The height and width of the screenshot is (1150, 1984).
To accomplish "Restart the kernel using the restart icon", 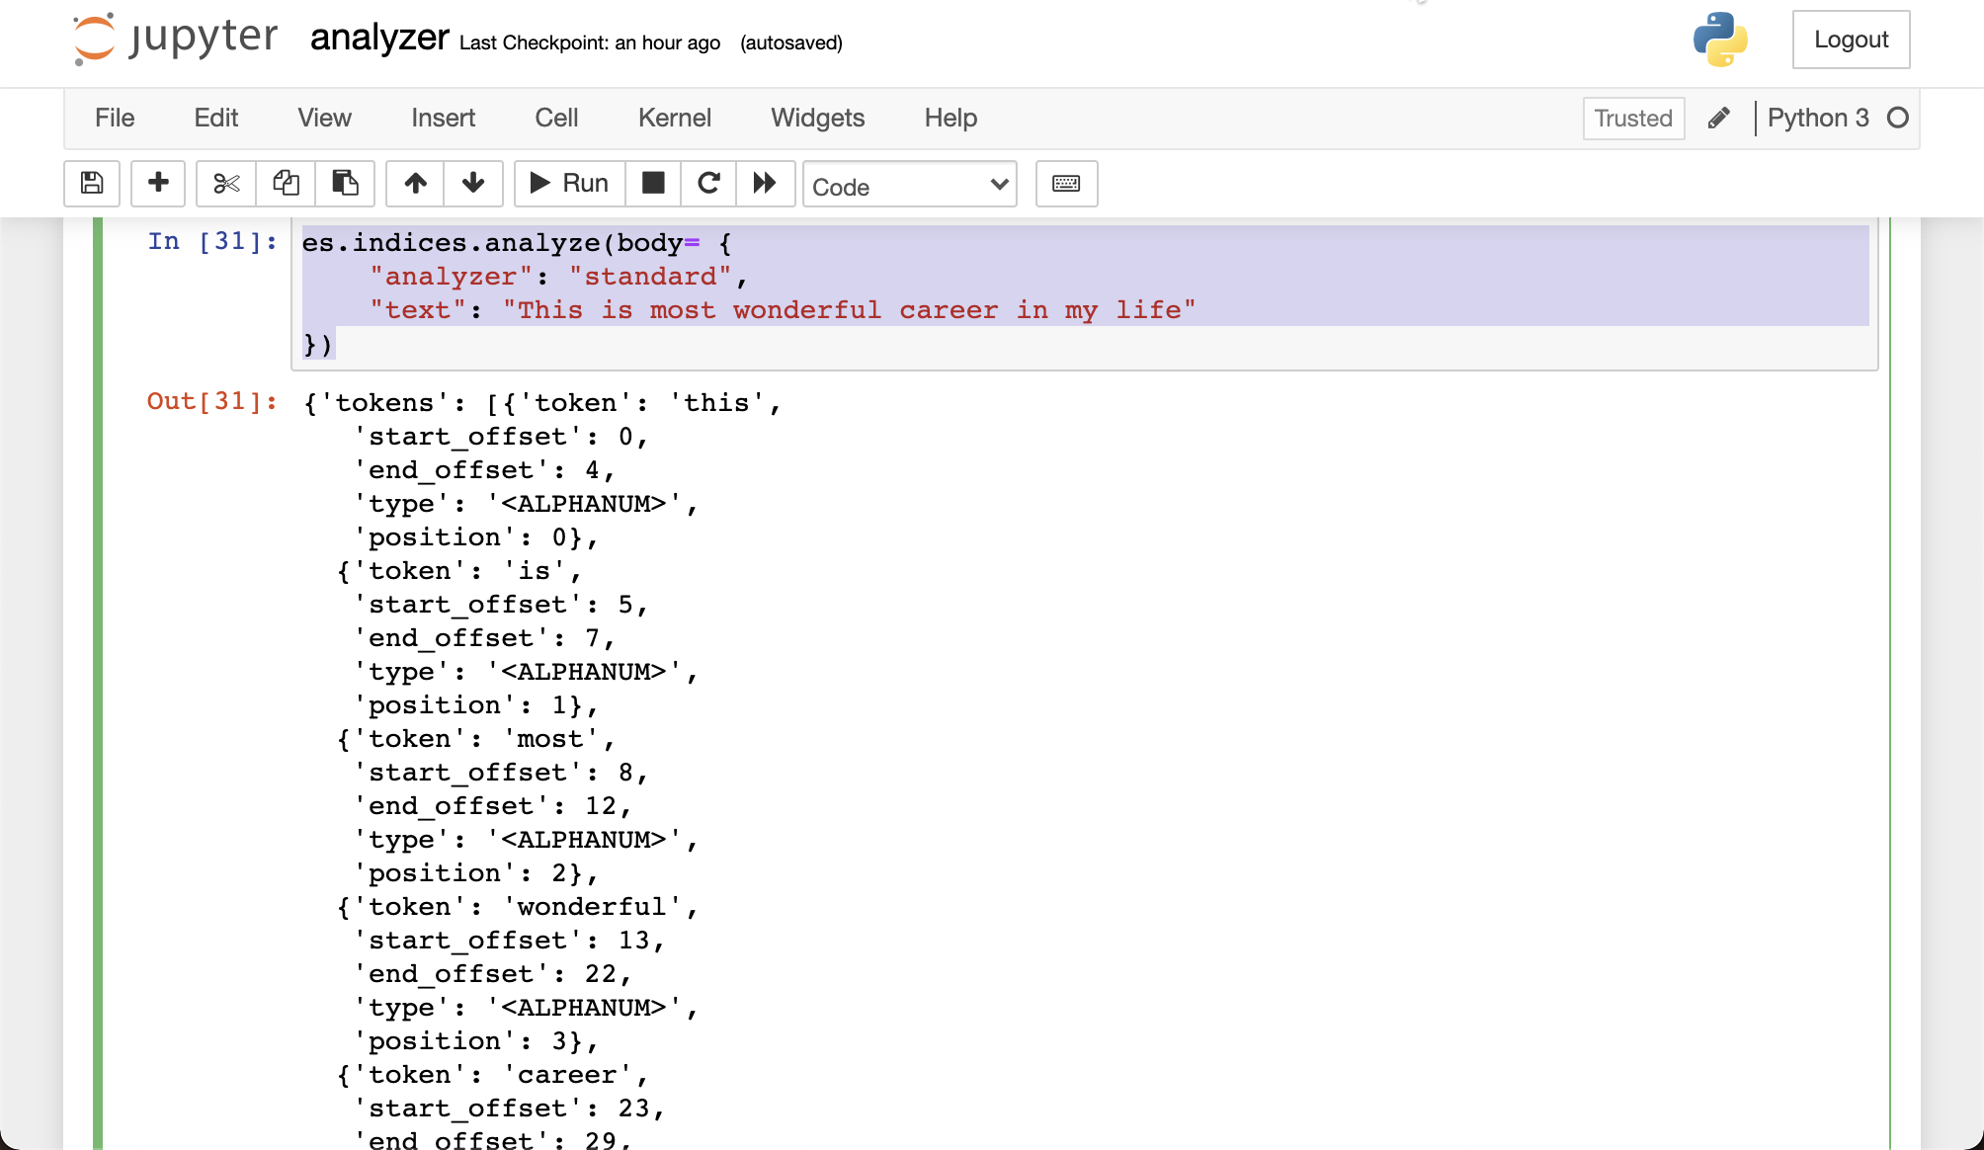I will tap(707, 184).
